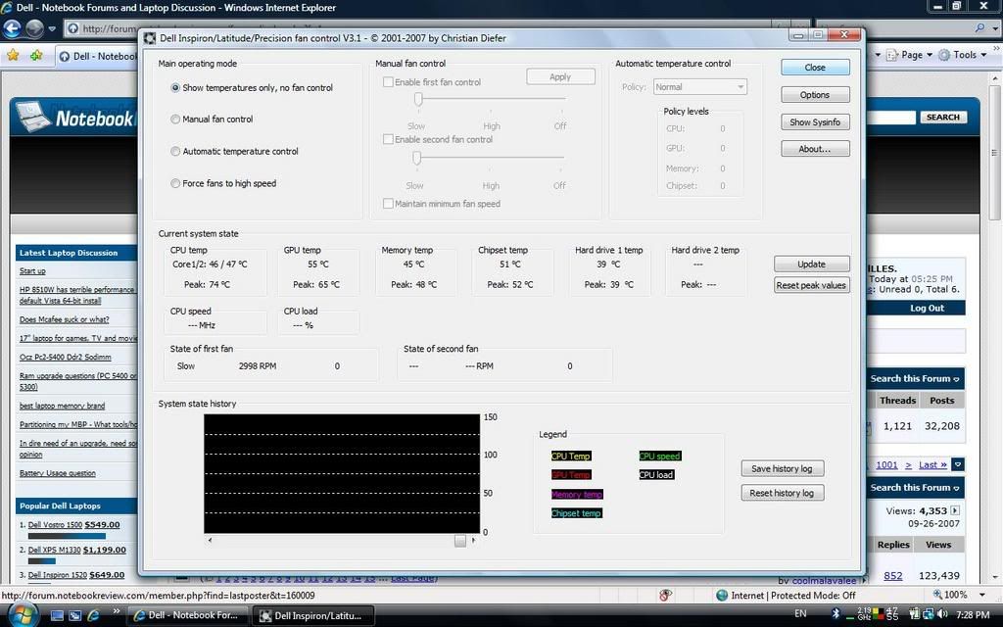Click the second fan speed slider handle
1003x627 pixels.
click(x=417, y=158)
